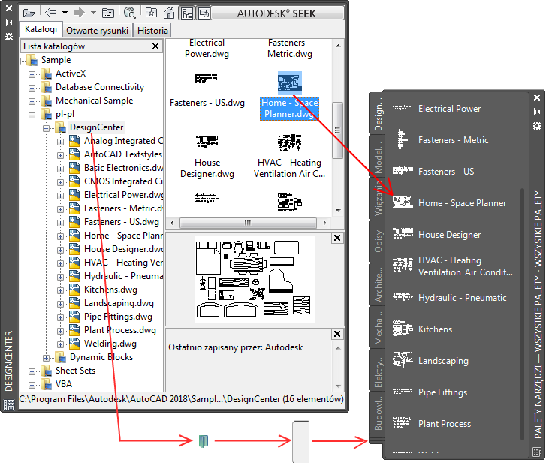Open the Elektry... palette tab
The height and width of the screenshot is (471, 546).
tap(378, 370)
